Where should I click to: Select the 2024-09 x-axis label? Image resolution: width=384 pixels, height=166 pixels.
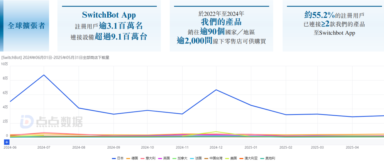113,148
